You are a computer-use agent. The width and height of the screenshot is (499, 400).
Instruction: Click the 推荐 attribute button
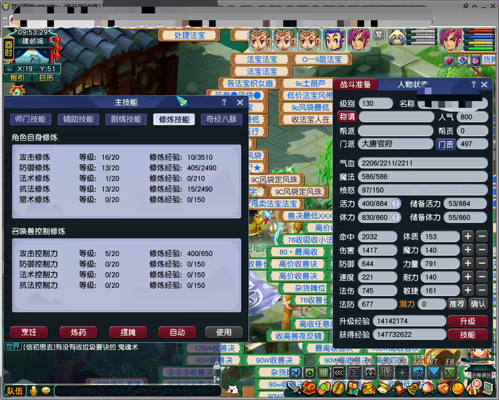click(457, 304)
